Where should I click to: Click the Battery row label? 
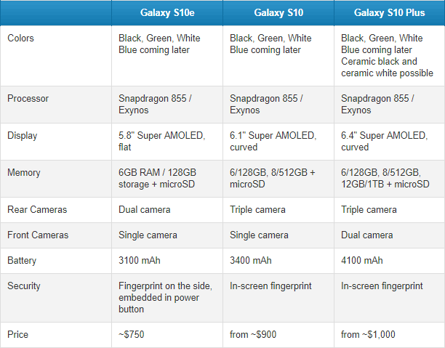22,260
